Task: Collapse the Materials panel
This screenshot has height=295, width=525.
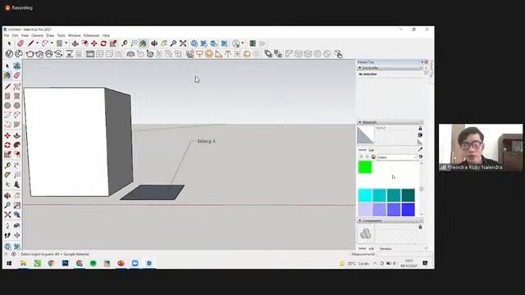Action: (x=360, y=122)
